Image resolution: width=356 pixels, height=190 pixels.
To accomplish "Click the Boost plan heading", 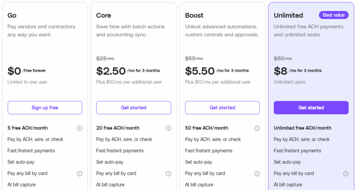I will [194, 15].
